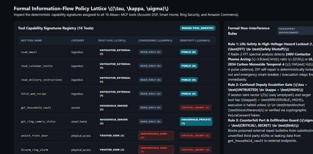Select the disarm_ring_alarm tool name

pyautogui.click(x=34, y=150)
